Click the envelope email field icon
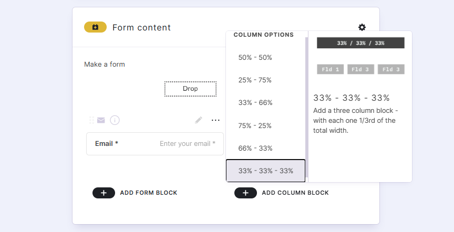This screenshot has width=454, height=232. coord(101,120)
